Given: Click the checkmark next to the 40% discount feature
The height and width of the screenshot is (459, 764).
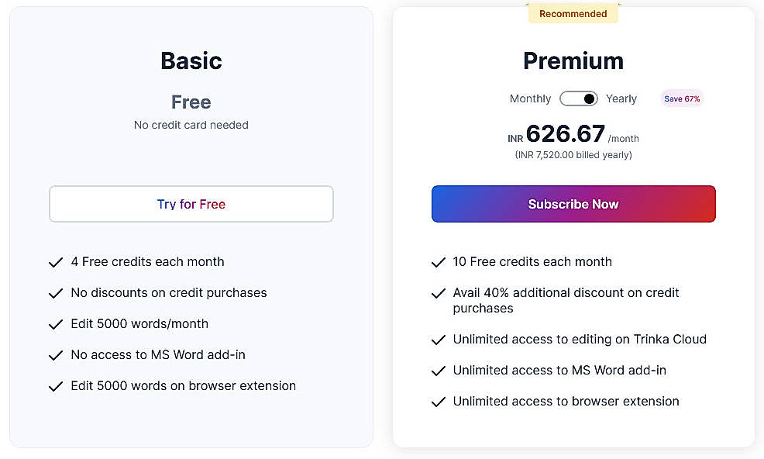Looking at the screenshot, I should [x=439, y=295].
